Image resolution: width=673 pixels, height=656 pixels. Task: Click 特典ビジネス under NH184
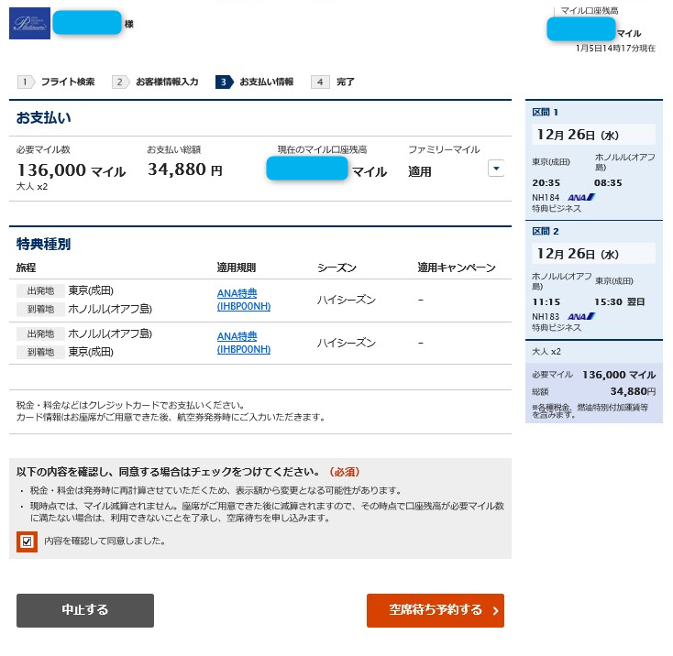pyautogui.click(x=557, y=209)
